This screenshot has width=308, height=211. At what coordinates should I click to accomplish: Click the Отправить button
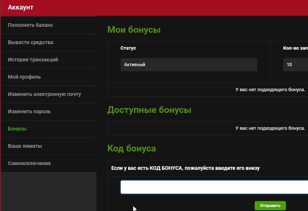(270, 205)
